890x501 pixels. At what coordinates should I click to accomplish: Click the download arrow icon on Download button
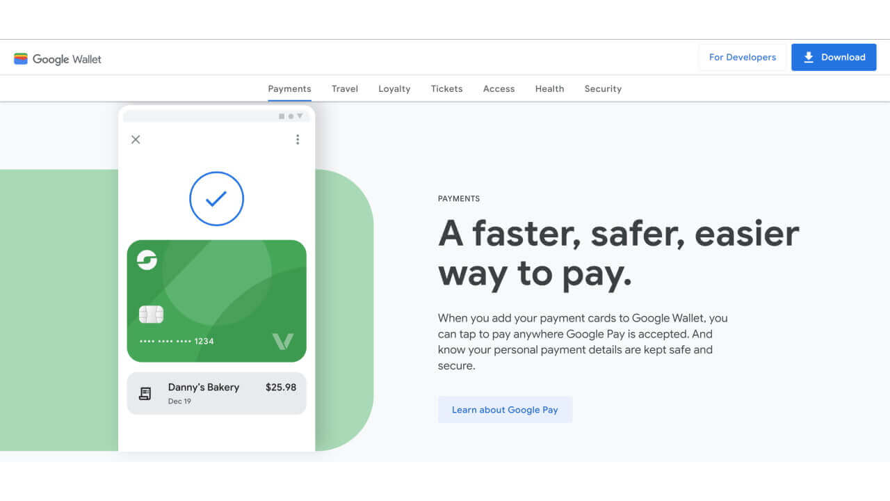click(809, 57)
